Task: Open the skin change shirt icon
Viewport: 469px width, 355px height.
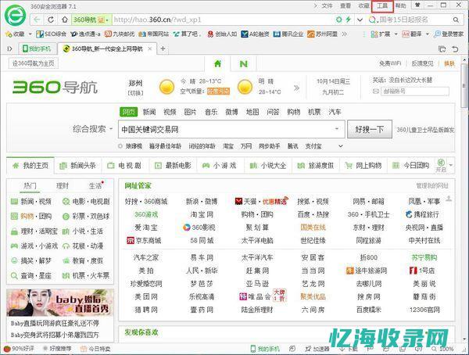Action: point(417,5)
